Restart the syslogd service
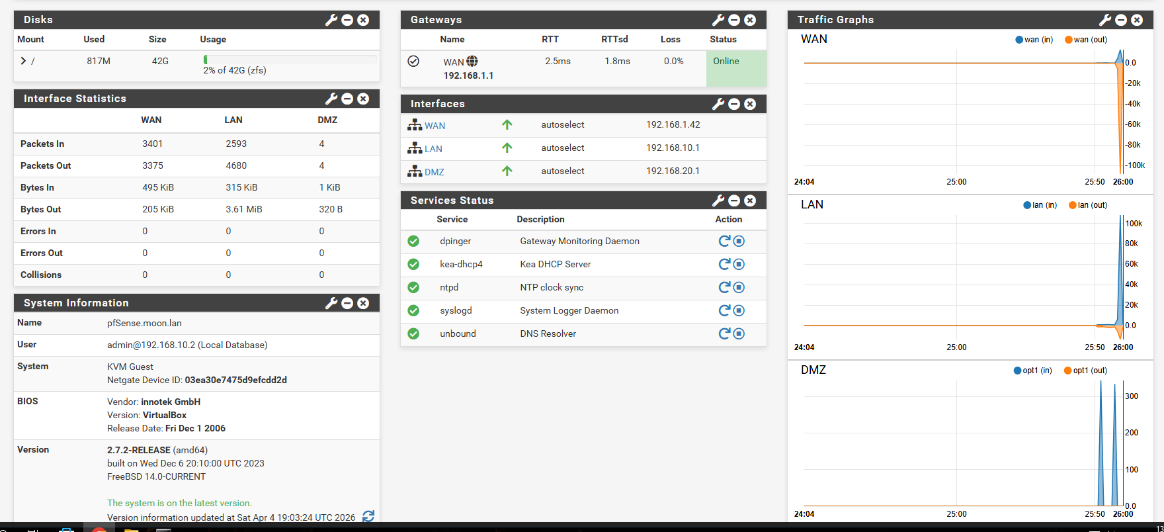 pos(724,310)
